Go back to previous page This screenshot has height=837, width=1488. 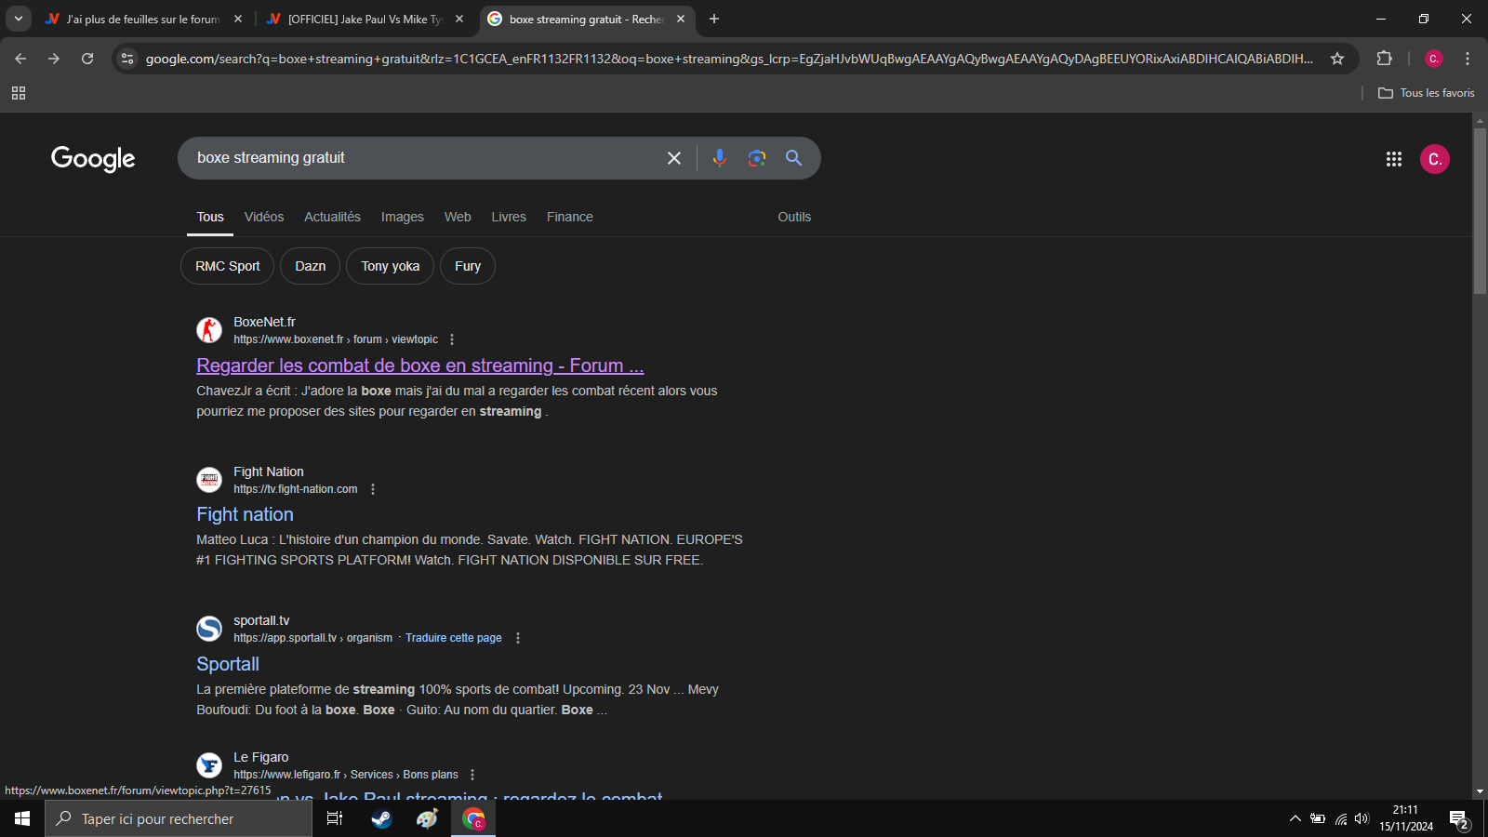pyautogui.click(x=20, y=59)
